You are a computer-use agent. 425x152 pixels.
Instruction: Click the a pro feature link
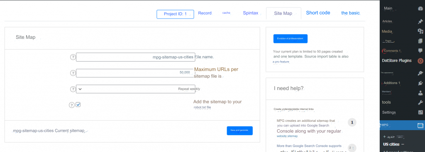281,62
